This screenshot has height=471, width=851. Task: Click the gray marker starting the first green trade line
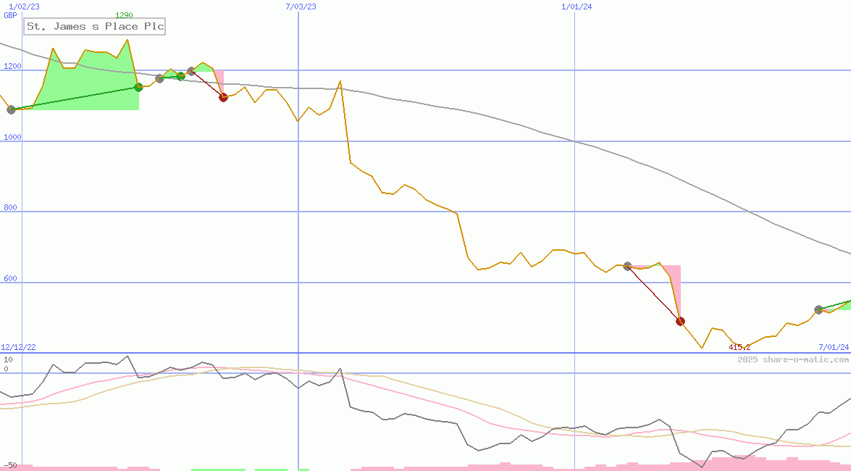[x=11, y=109]
